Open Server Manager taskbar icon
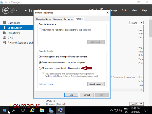152x114 pixels. [x=51, y=110]
